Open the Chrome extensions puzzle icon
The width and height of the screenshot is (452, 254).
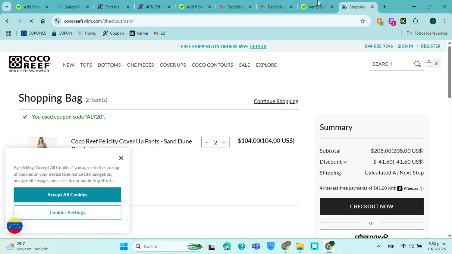pyautogui.click(x=415, y=21)
